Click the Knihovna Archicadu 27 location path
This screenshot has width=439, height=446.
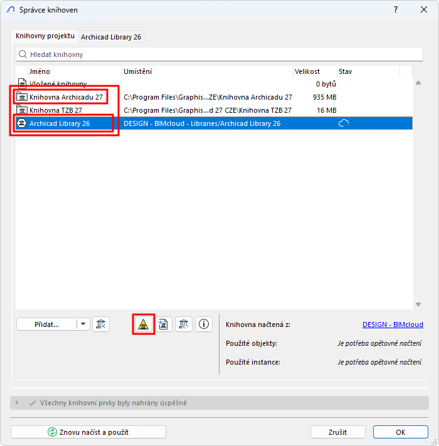[208, 97]
